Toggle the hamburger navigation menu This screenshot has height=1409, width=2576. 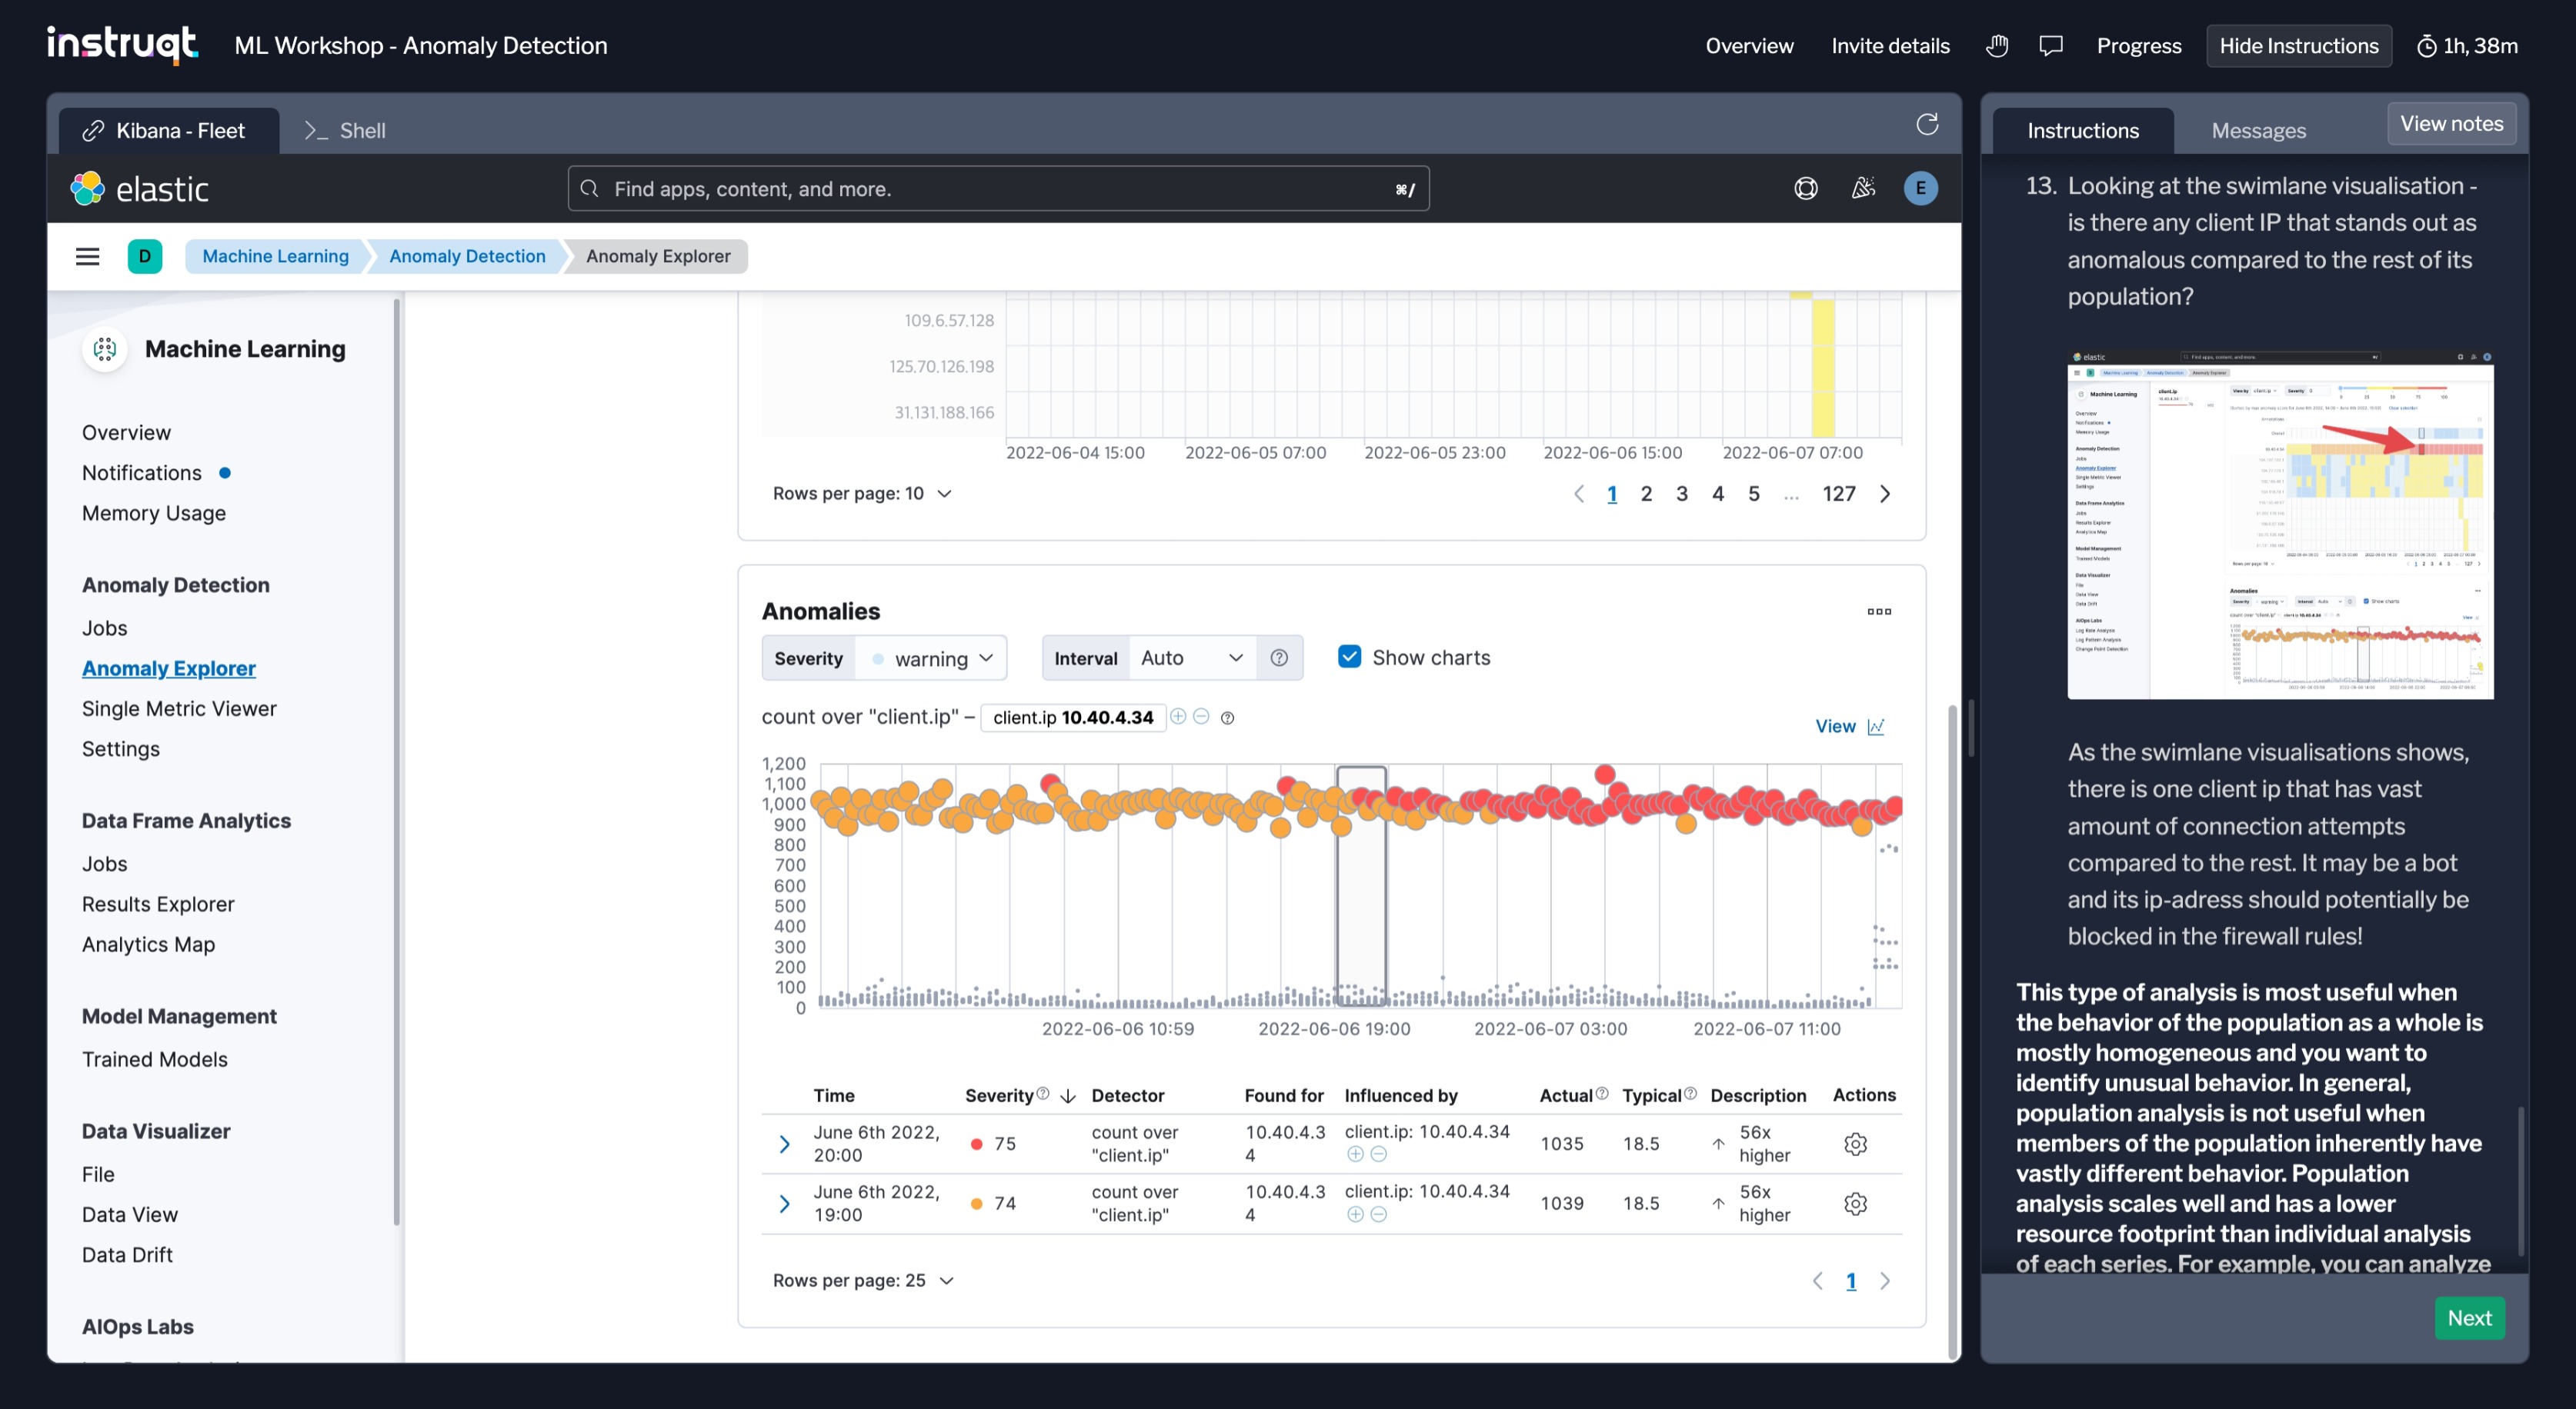[x=88, y=257]
